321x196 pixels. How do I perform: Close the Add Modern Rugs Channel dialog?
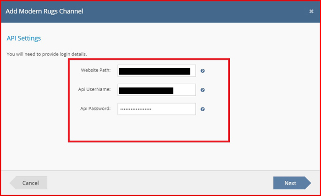pyautogui.click(x=311, y=11)
